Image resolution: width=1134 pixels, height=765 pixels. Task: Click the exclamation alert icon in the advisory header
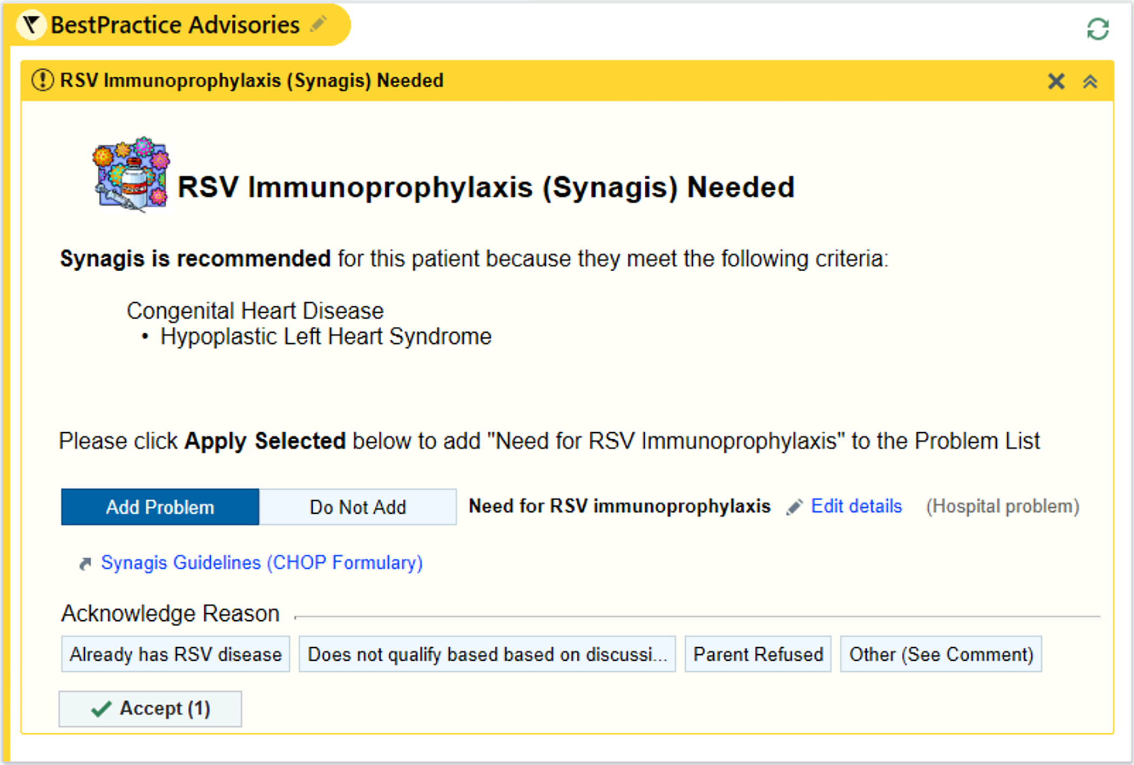pyautogui.click(x=43, y=80)
